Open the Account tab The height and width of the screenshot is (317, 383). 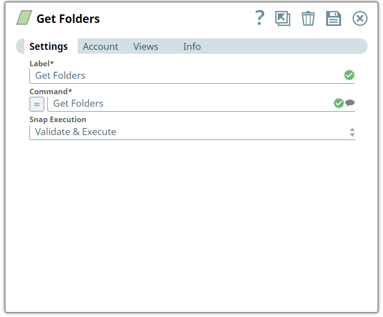(x=100, y=46)
